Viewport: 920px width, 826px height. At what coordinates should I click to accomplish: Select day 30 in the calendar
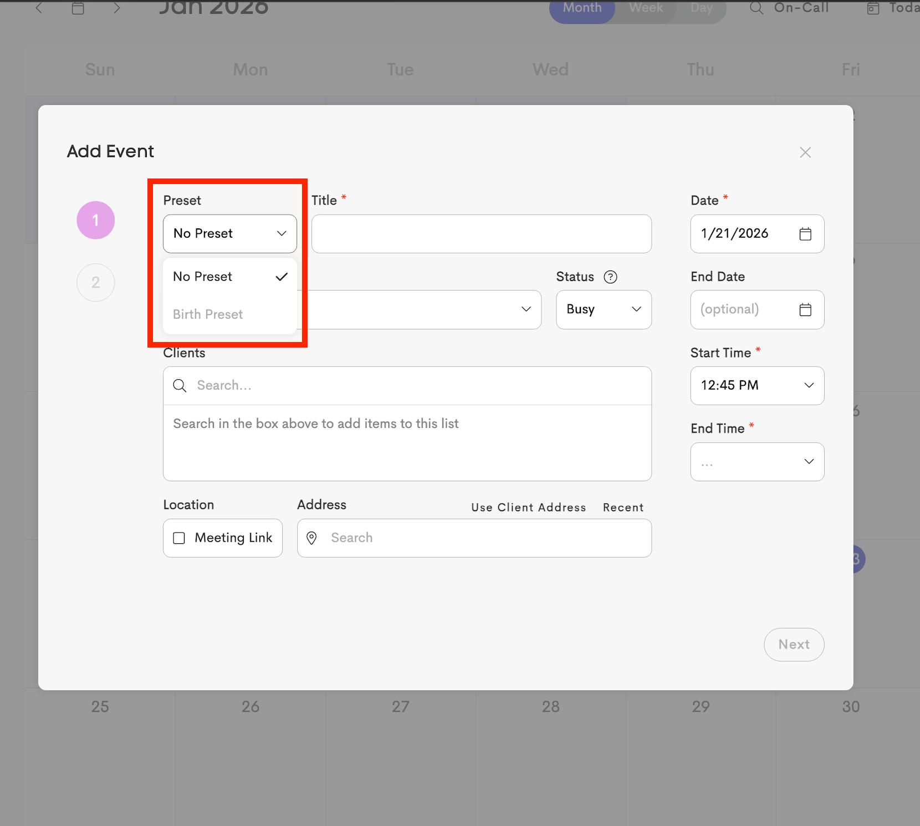851,707
